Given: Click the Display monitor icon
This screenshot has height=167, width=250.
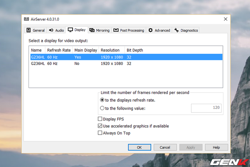Looking at the screenshot, I should point(70,30).
